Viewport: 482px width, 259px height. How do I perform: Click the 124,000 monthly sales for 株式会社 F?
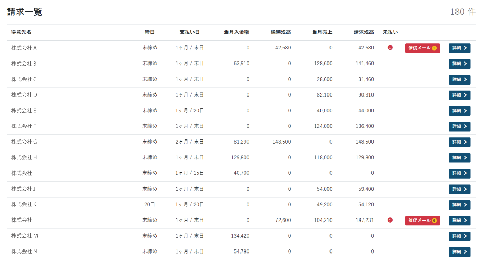(323, 126)
